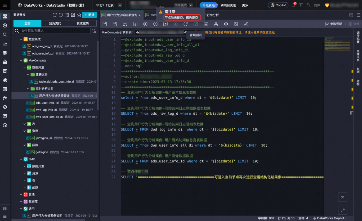
Task: Open the 血缘关系 side panel tab
Action: (358, 56)
